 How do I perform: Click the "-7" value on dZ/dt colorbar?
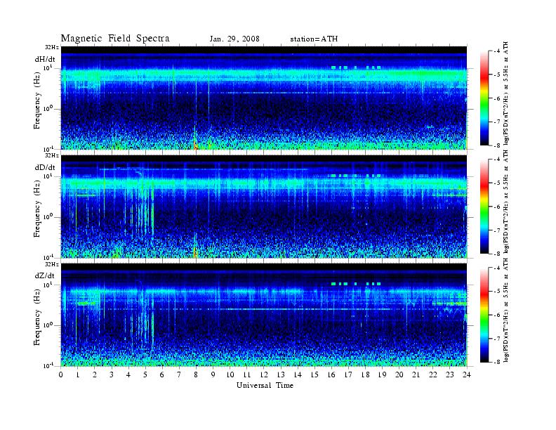tap(497, 339)
